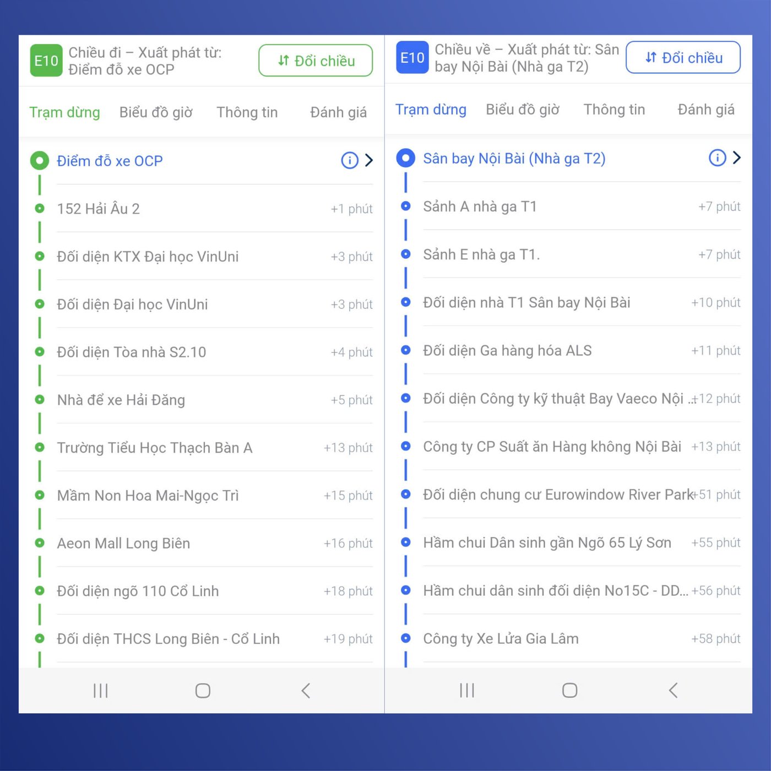Screen dimensions: 771x771
Task: Open Đánh giá tab on outbound route
Action: click(338, 112)
